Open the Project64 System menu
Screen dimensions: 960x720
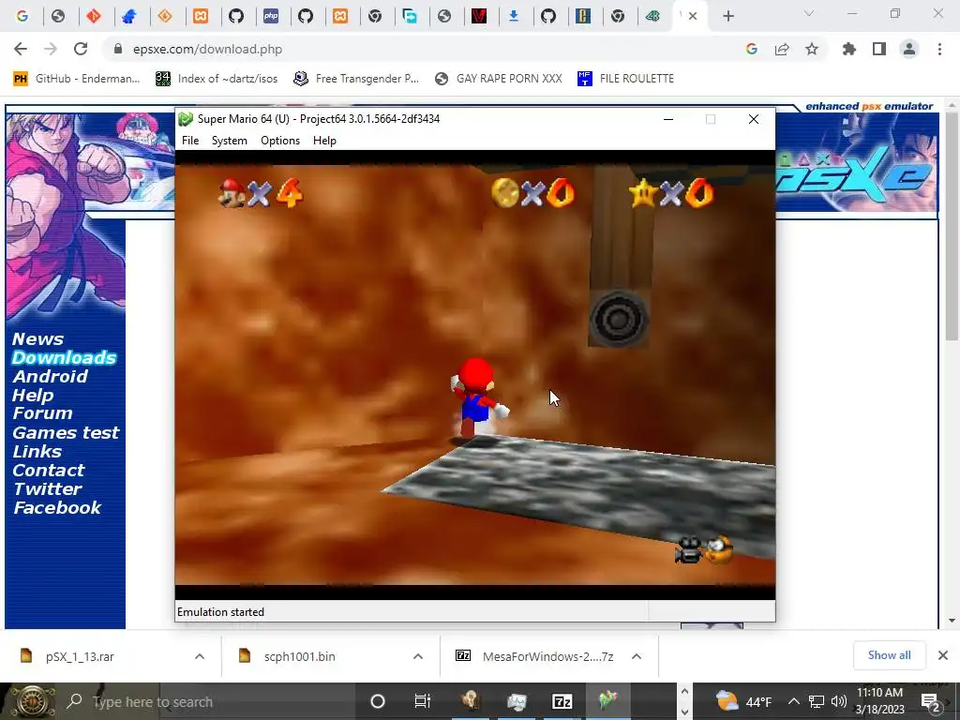230,141
